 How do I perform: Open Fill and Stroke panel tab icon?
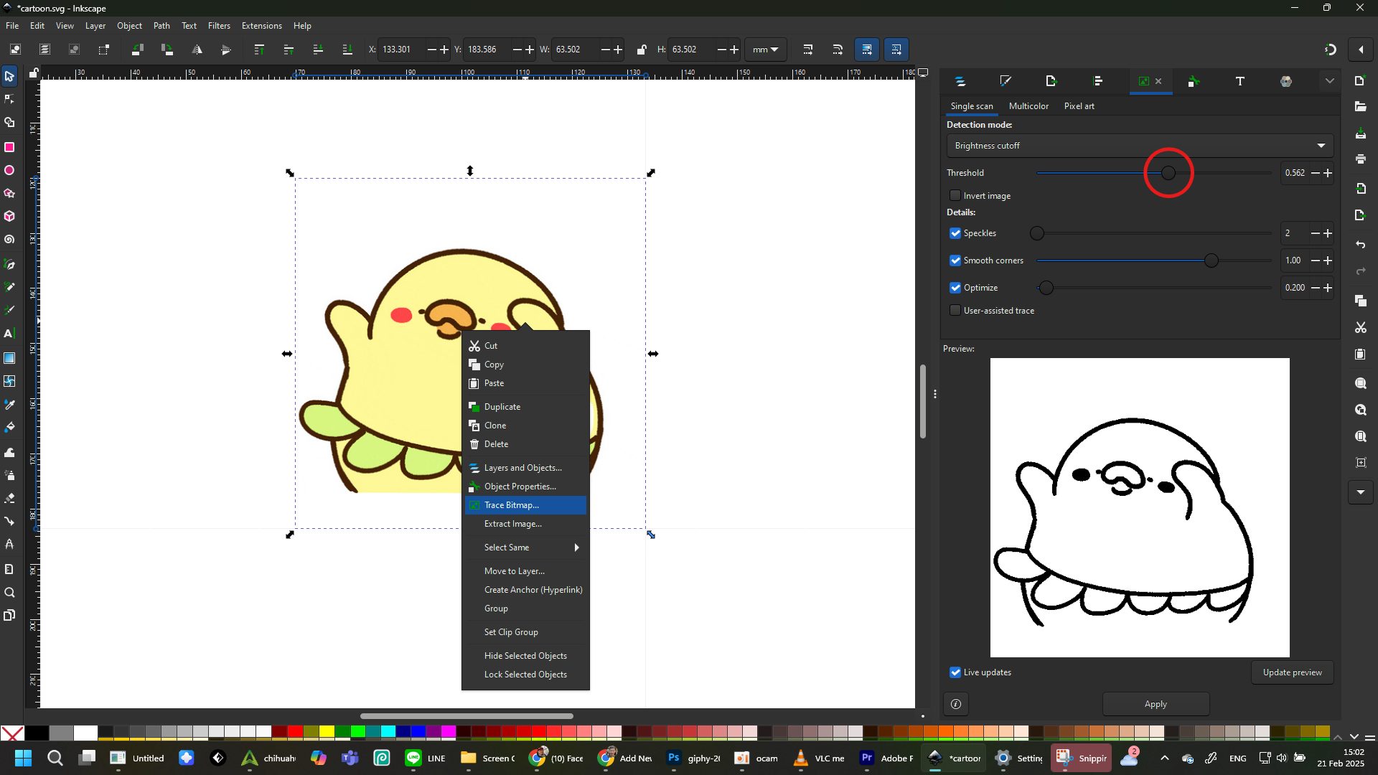point(1006,81)
